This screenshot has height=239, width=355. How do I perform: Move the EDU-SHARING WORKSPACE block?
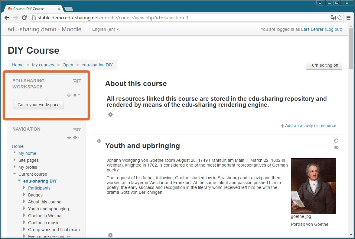(69, 95)
